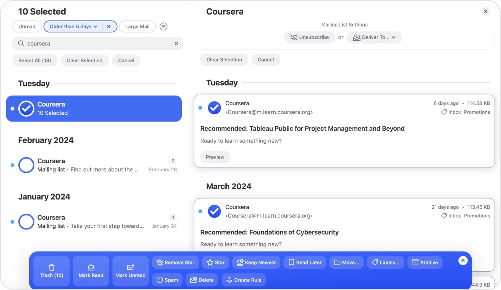
Task: Click Keep Newest in action bar
Action: click(256, 262)
